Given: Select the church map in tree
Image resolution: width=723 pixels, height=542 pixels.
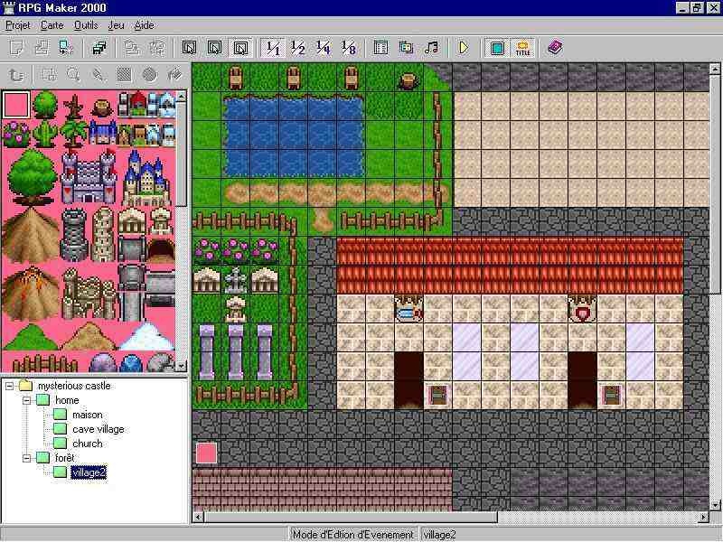Looking at the screenshot, I should (x=88, y=444).
